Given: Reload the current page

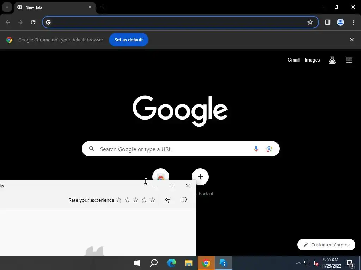Looking at the screenshot, I should tap(33, 22).
